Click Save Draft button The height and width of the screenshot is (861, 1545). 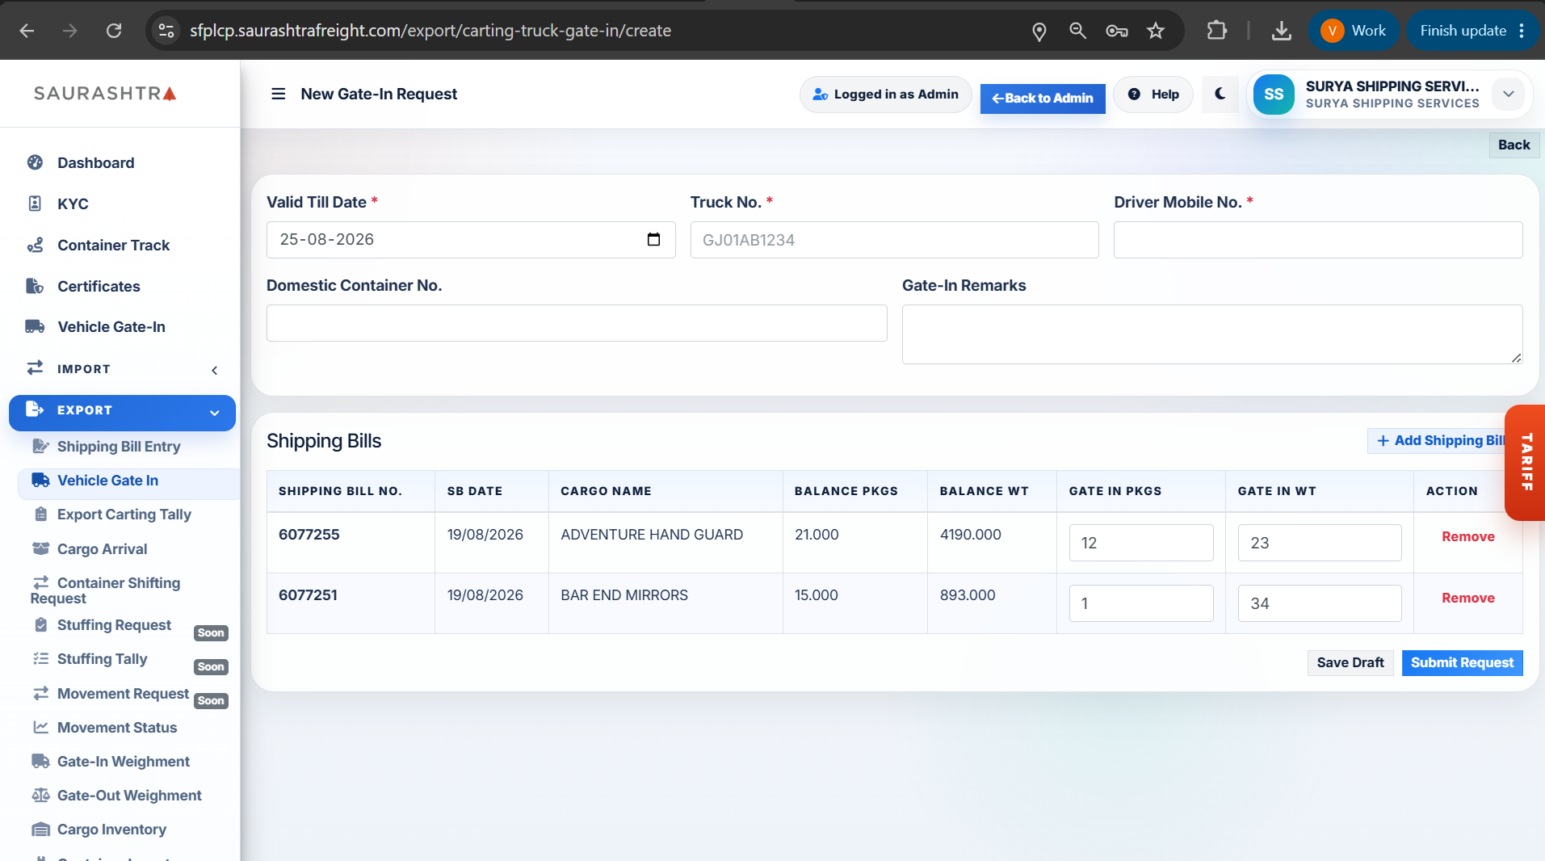tap(1350, 662)
